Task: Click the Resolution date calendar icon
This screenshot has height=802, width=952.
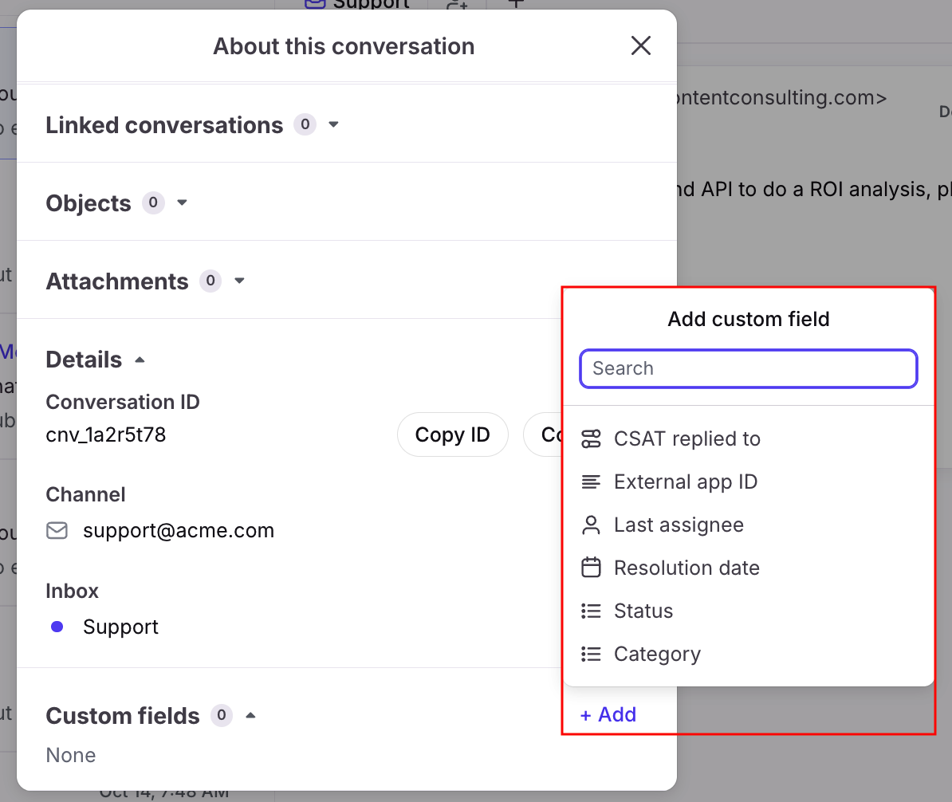Action: click(x=591, y=568)
